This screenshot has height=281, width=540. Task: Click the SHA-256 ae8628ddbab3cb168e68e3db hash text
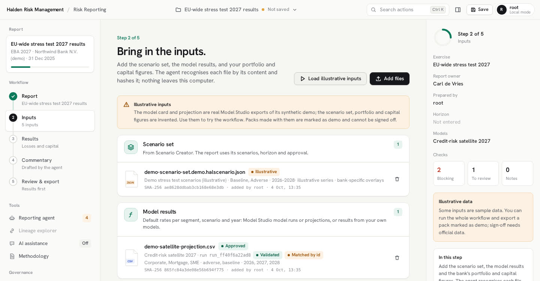click(x=184, y=187)
